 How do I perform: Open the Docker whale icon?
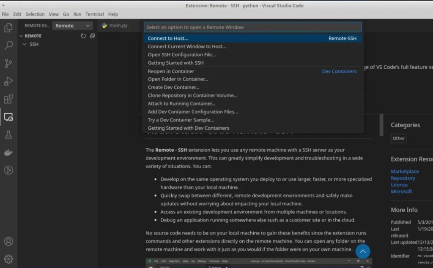click(x=8, y=152)
